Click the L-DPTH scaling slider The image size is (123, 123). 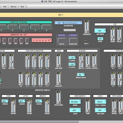coord(88,61)
